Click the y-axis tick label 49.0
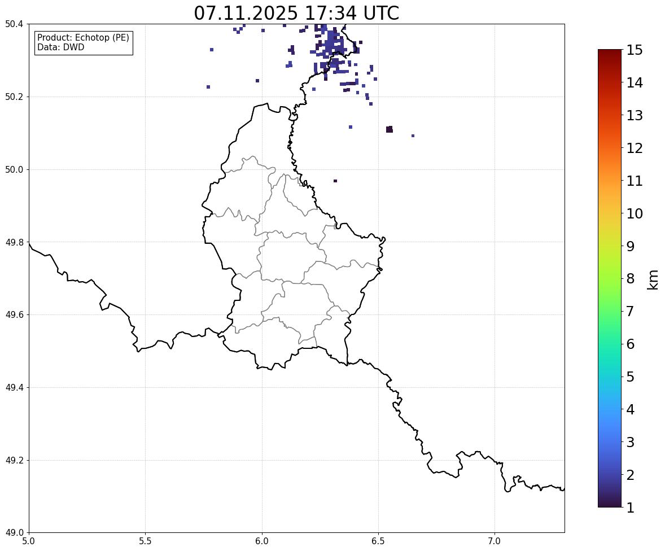This screenshot has height=551, width=665. [x=14, y=533]
